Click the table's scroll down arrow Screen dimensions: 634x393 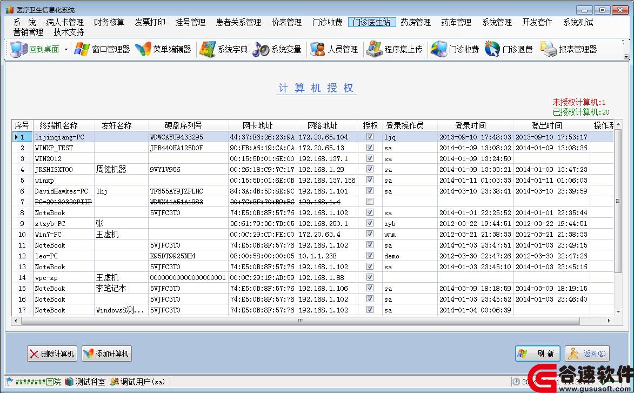(x=618, y=312)
